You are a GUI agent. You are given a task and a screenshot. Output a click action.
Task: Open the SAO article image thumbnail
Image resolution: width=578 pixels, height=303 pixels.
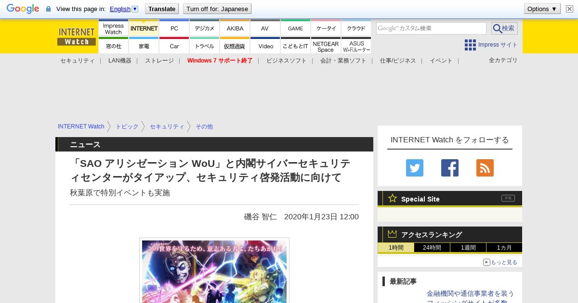pyautogui.click(x=214, y=271)
